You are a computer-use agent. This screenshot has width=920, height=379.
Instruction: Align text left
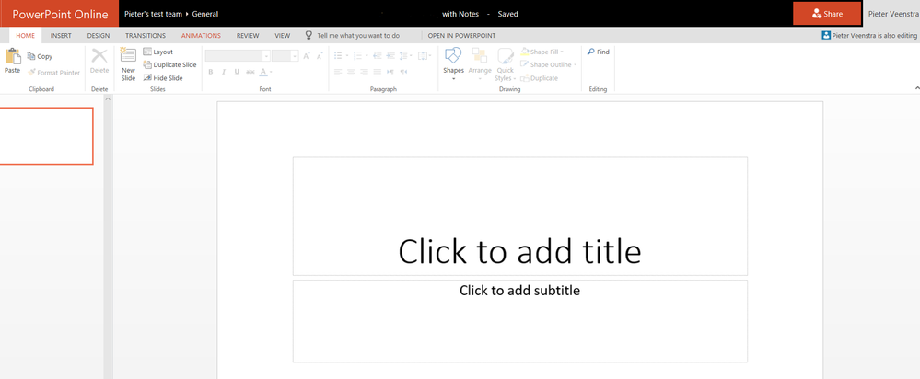tap(338, 72)
